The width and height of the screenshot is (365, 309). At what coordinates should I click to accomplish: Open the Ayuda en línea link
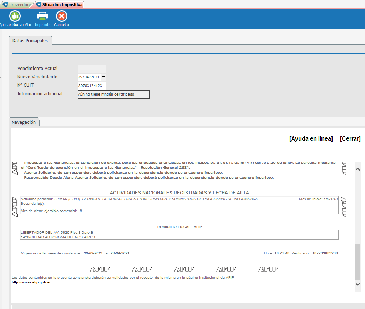coord(311,138)
